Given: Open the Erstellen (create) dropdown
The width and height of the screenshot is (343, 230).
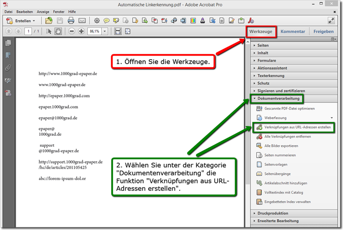Looking at the screenshot, I should [x=21, y=21].
